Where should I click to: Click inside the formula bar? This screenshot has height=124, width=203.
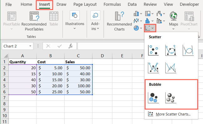111,46
